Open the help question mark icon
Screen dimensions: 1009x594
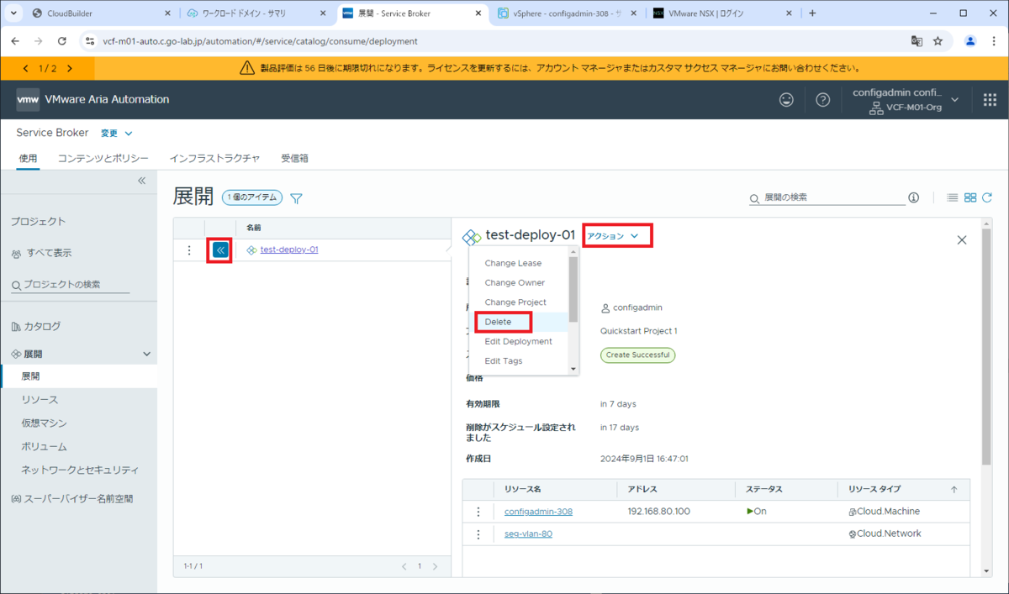click(x=823, y=99)
